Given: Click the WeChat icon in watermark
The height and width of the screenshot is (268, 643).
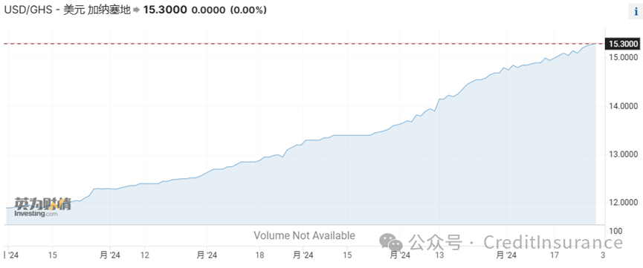Looking at the screenshot, I should 391,242.
